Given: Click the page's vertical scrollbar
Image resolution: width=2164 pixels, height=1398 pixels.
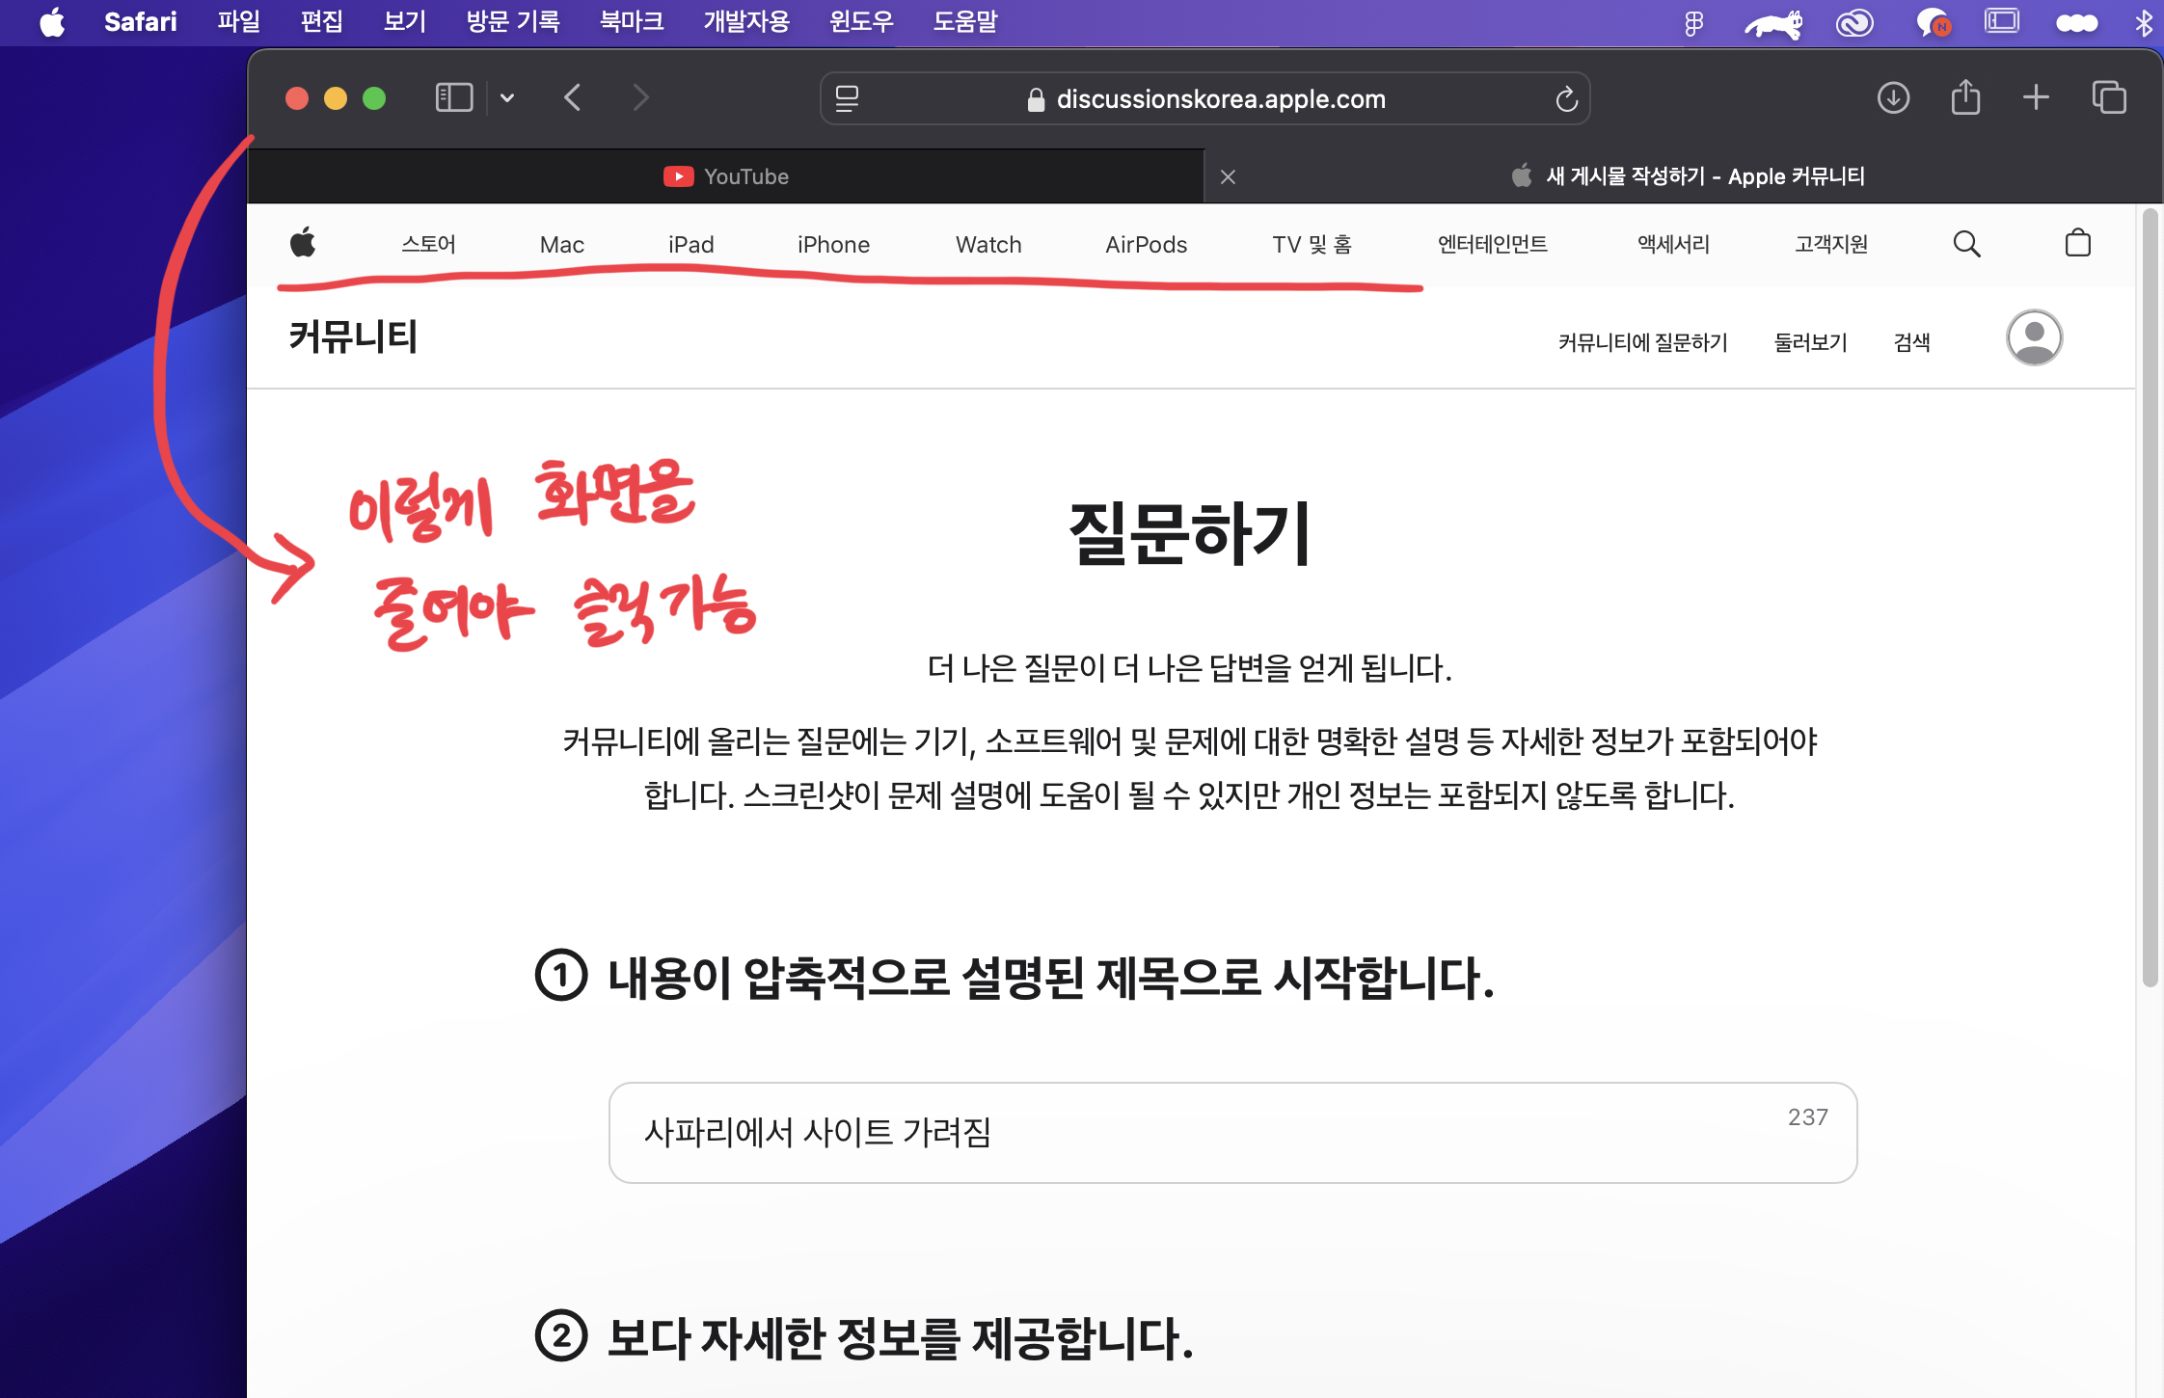Looking at the screenshot, I should 2150,598.
